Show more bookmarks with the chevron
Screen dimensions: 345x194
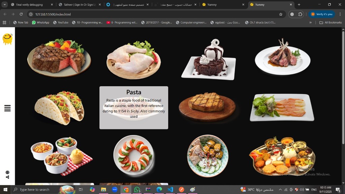tap(310, 23)
